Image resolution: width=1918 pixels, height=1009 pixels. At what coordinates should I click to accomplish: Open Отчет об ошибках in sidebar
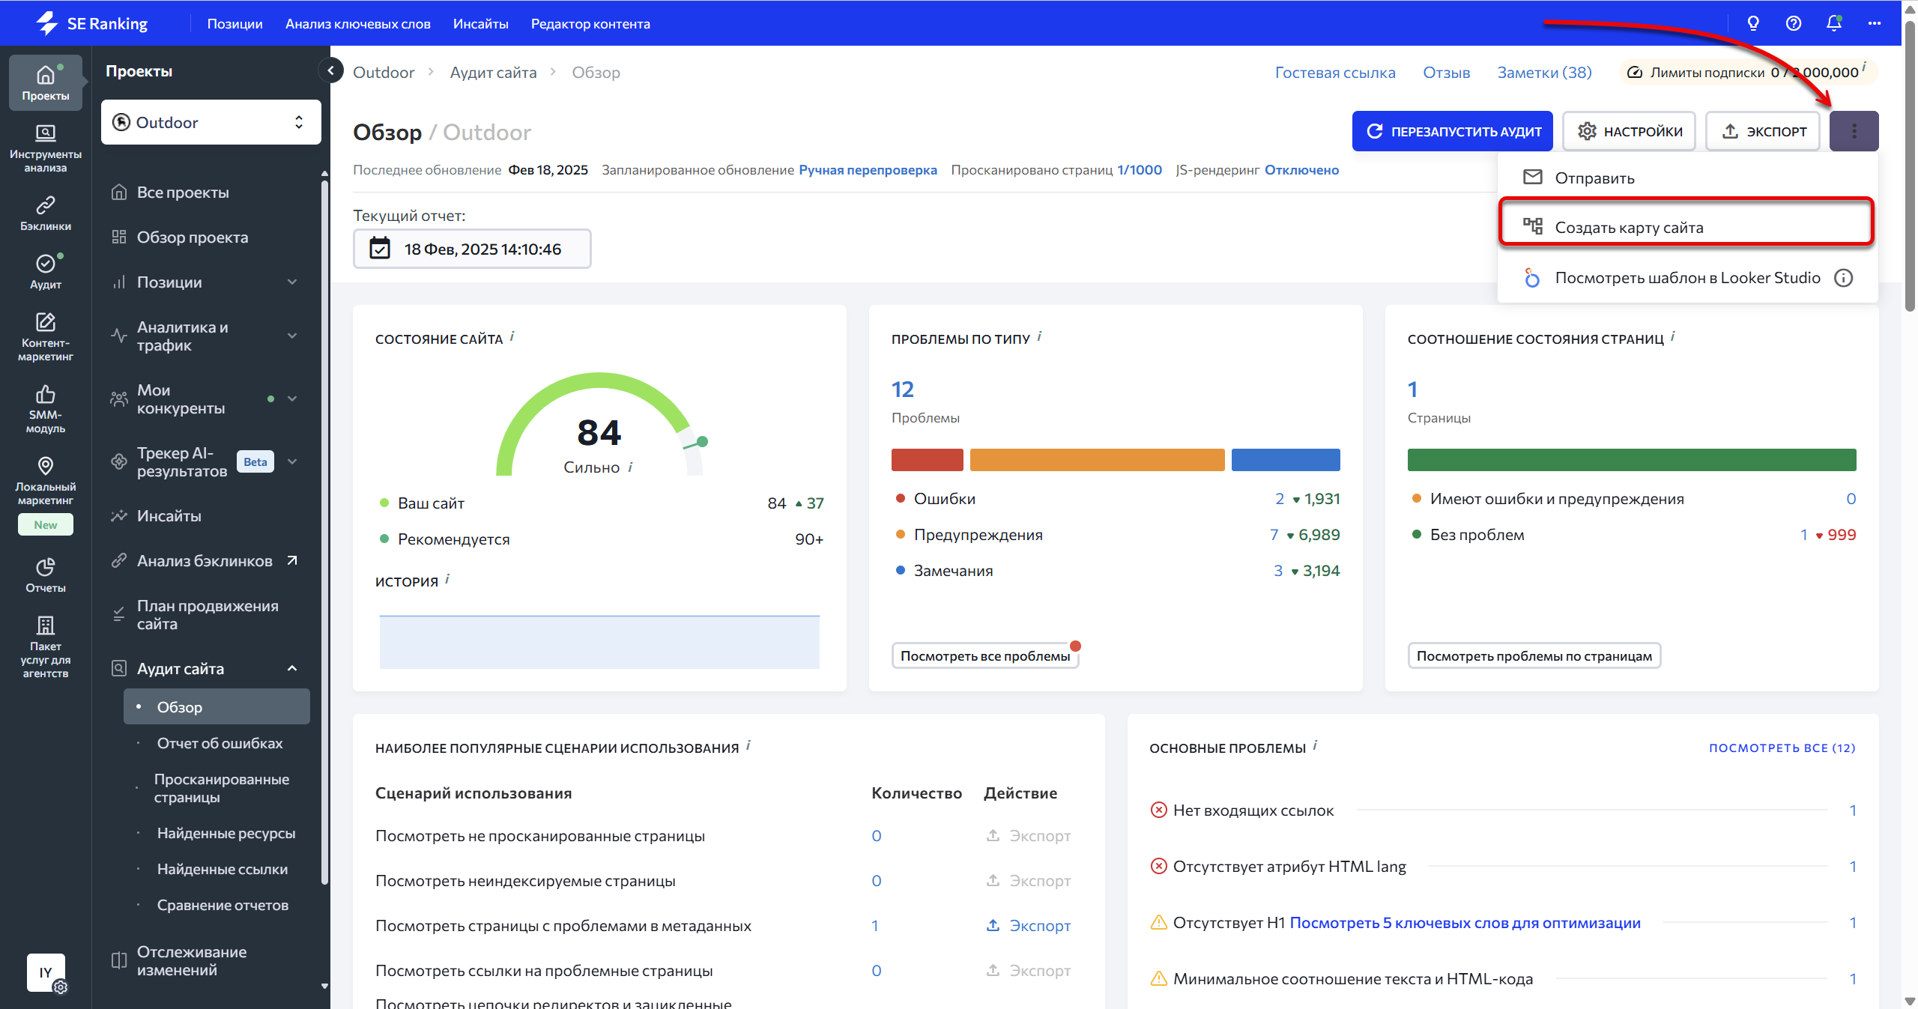[220, 743]
